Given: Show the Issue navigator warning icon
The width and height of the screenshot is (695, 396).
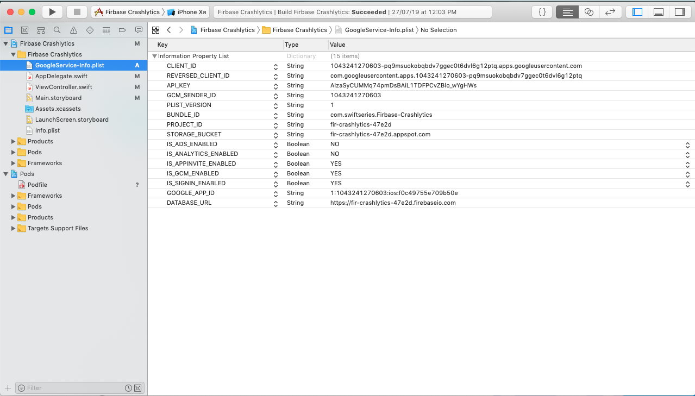Looking at the screenshot, I should [x=73, y=30].
